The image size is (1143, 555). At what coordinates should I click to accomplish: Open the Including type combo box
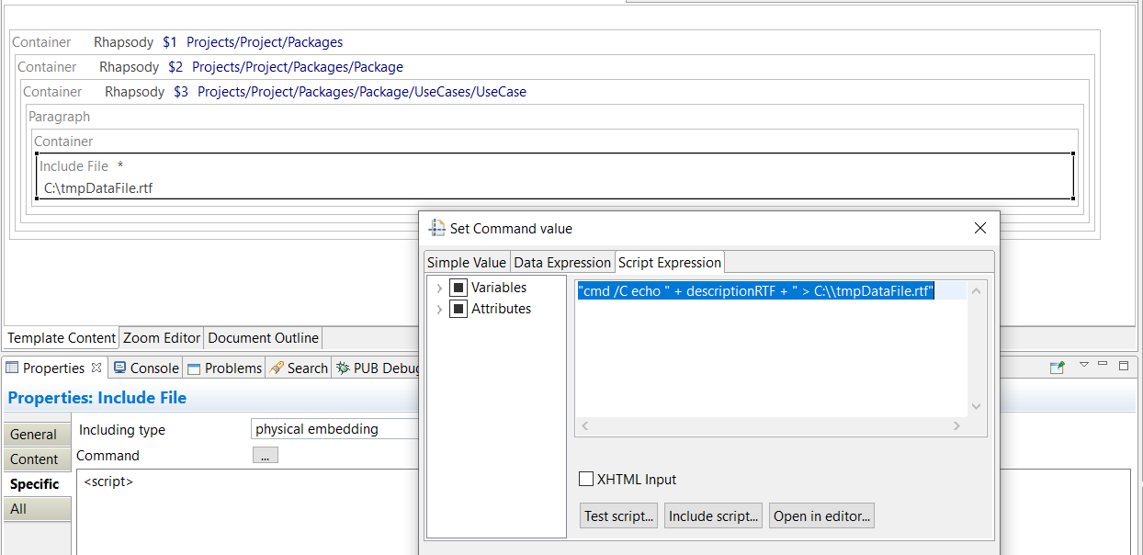pos(334,429)
